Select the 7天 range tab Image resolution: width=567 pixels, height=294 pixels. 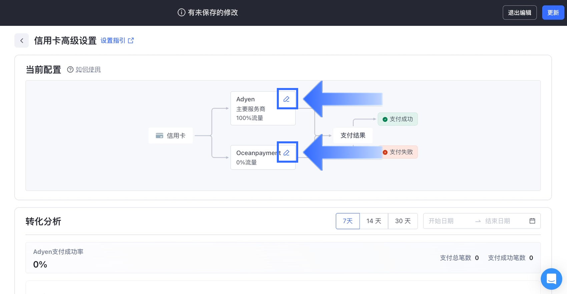tap(348, 221)
